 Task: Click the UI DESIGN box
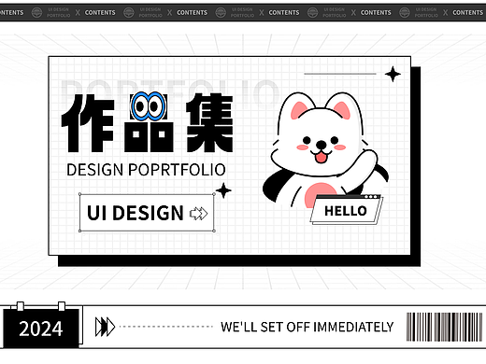tap(147, 213)
